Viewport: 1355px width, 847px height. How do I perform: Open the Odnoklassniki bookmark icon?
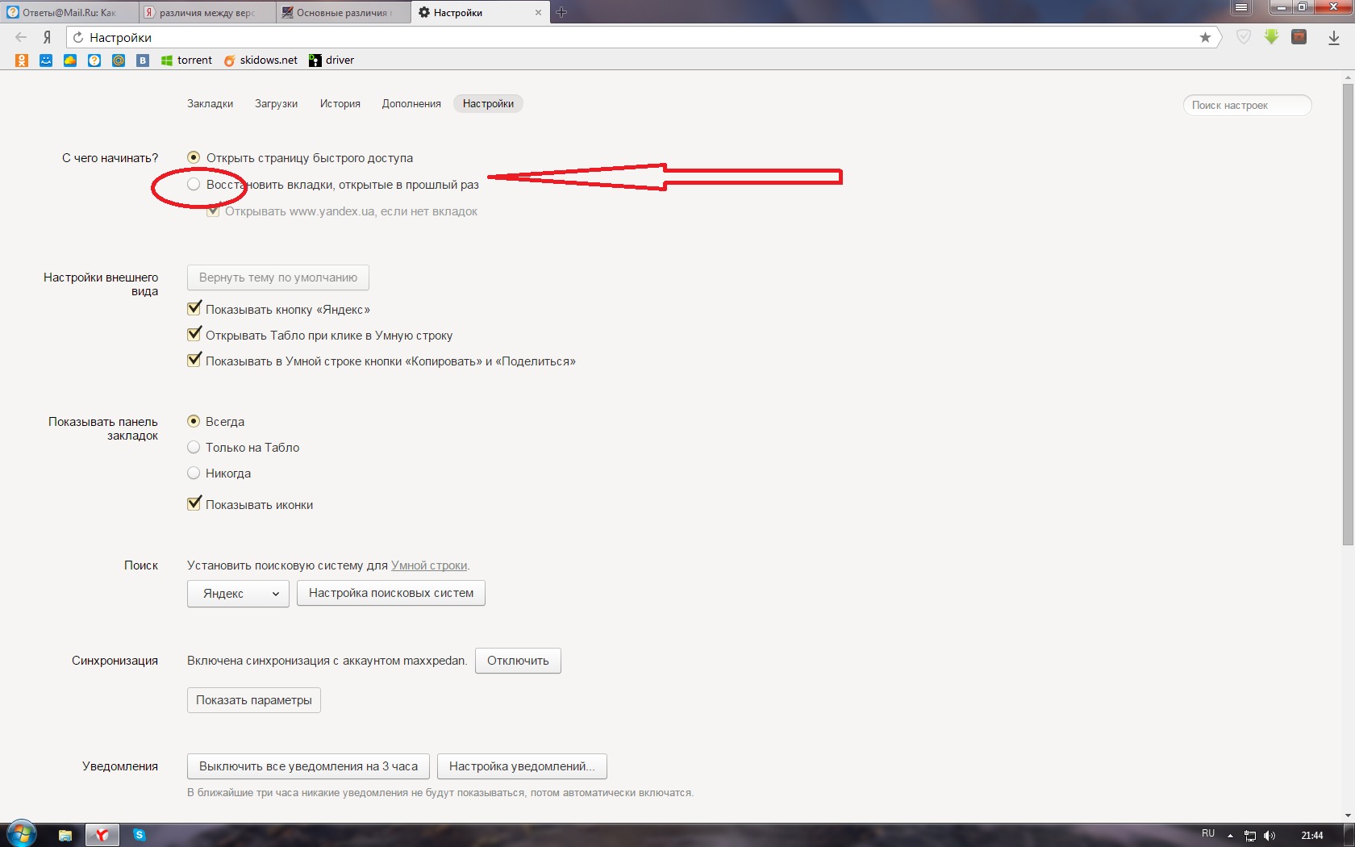click(22, 60)
